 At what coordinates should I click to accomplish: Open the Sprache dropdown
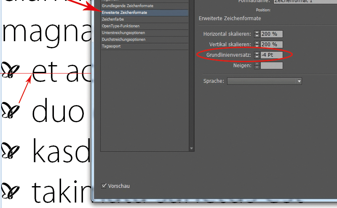pos(265,81)
